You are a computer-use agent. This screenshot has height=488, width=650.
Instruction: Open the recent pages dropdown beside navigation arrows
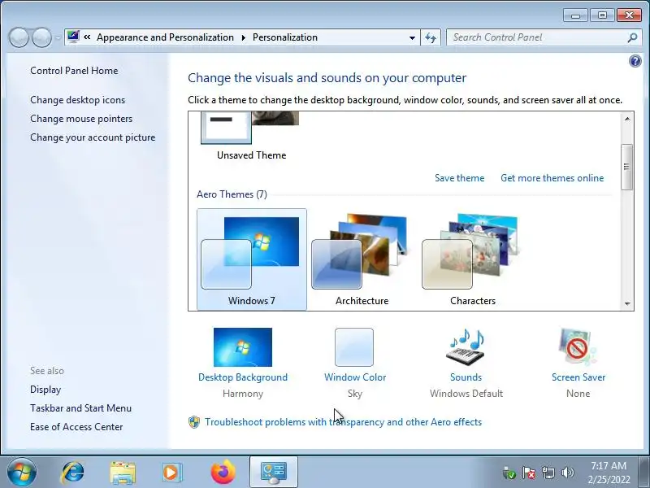pos(58,37)
